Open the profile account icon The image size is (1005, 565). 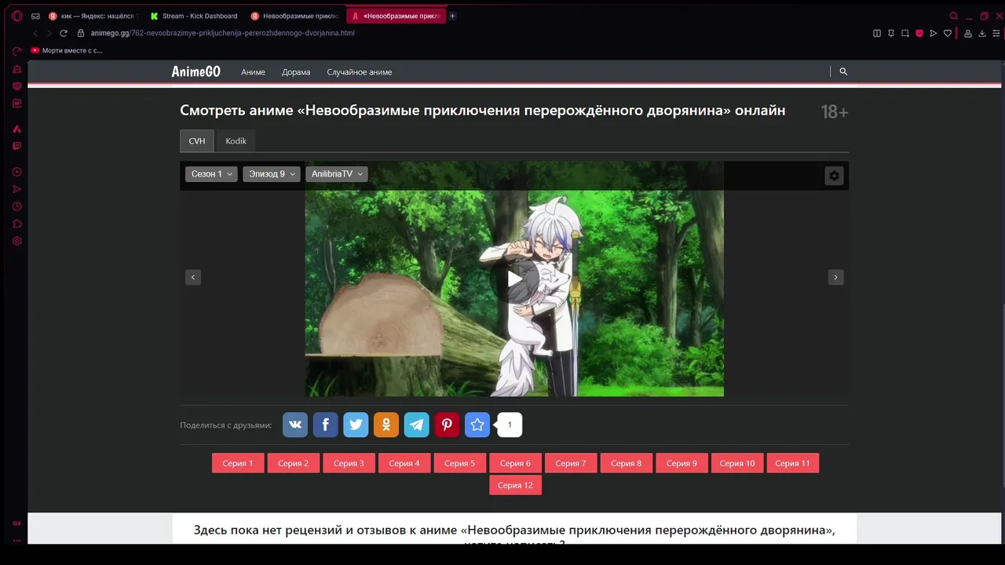click(968, 33)
